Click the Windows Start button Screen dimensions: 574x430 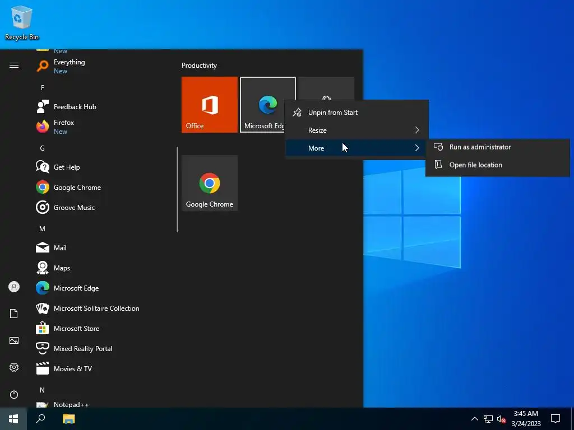coord(13,419)
